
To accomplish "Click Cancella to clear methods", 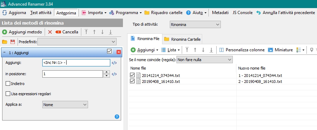I will 67,32.
